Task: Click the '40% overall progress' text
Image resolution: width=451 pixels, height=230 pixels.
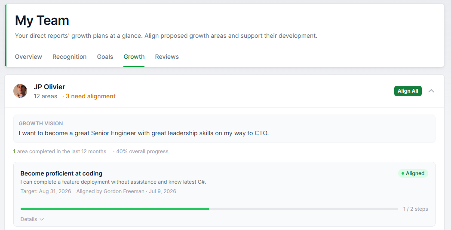Action: tap(142, 151)
